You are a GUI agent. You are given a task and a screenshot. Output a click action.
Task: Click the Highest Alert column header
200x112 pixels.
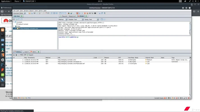tap(153, 58)
